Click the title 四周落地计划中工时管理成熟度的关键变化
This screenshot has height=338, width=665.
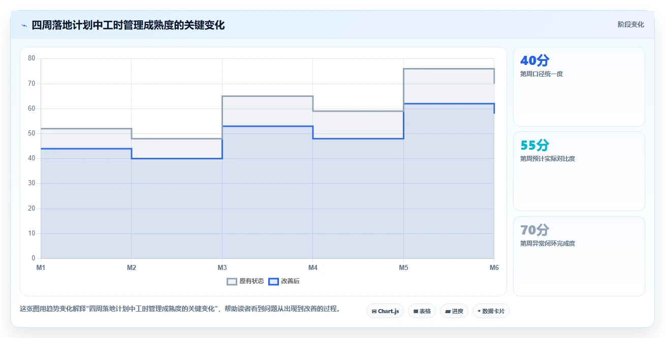pos(128,25)
